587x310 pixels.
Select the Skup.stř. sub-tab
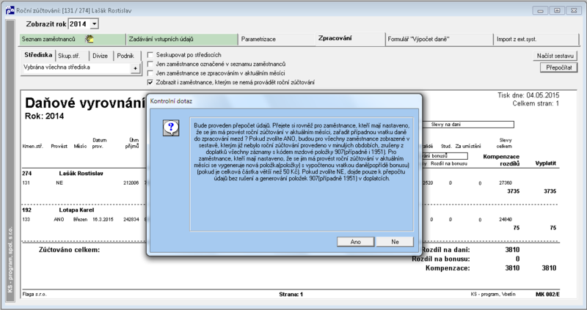coord(72,56)
